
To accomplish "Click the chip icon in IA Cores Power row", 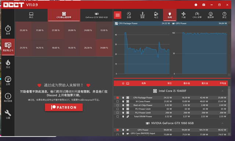I will (x=127, y=101).
